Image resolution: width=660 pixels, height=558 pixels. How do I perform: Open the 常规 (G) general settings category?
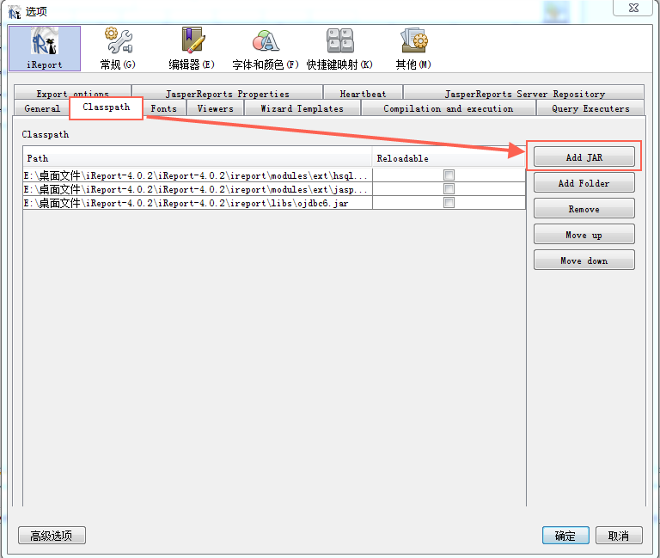[118, 48]
